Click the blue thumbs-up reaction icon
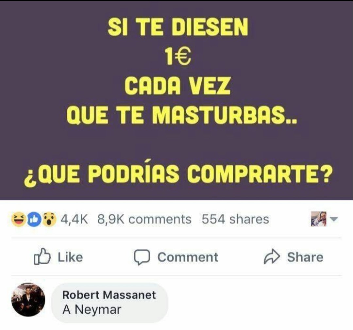Screen dimensions: 353x330 click(x=34, y=219)
